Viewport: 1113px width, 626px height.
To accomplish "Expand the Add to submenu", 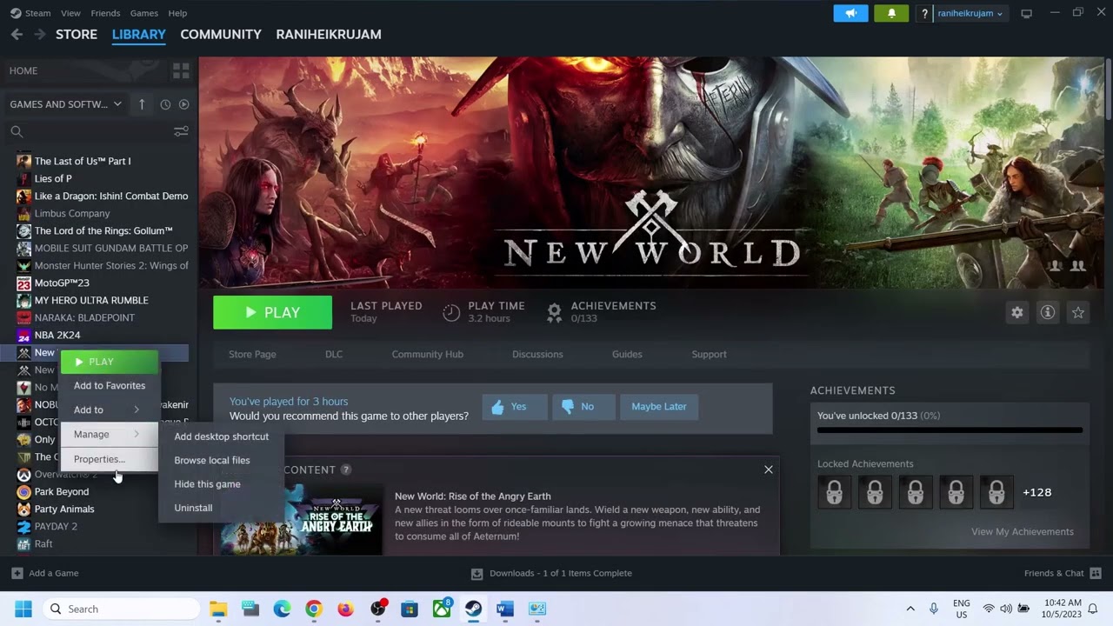I will (109, 410).
